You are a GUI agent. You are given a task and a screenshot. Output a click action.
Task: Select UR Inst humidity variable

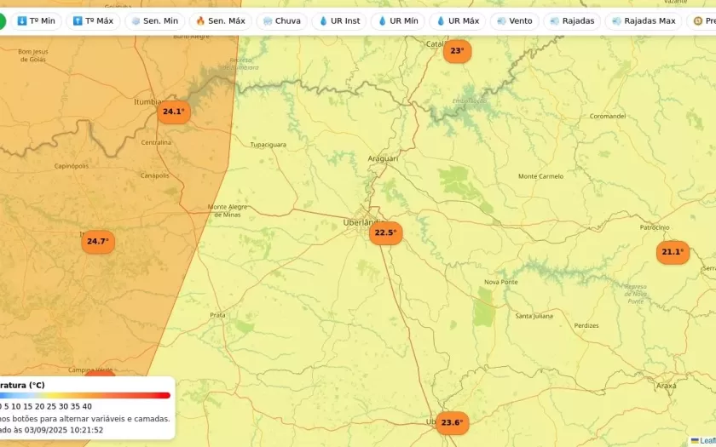(339, 20)
